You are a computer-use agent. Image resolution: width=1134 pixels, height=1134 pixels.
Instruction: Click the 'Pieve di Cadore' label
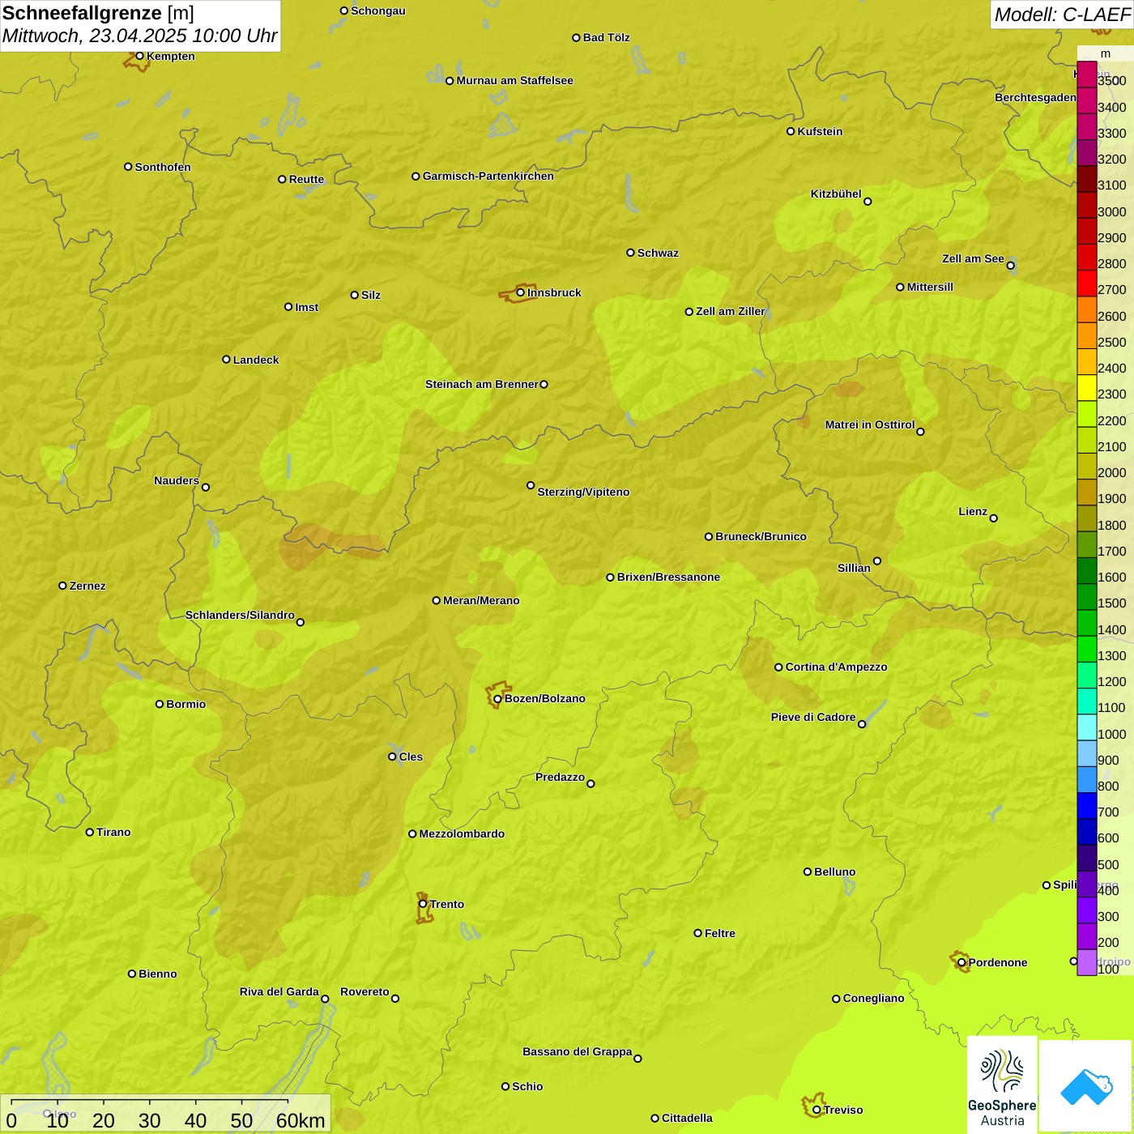point(813,717)
